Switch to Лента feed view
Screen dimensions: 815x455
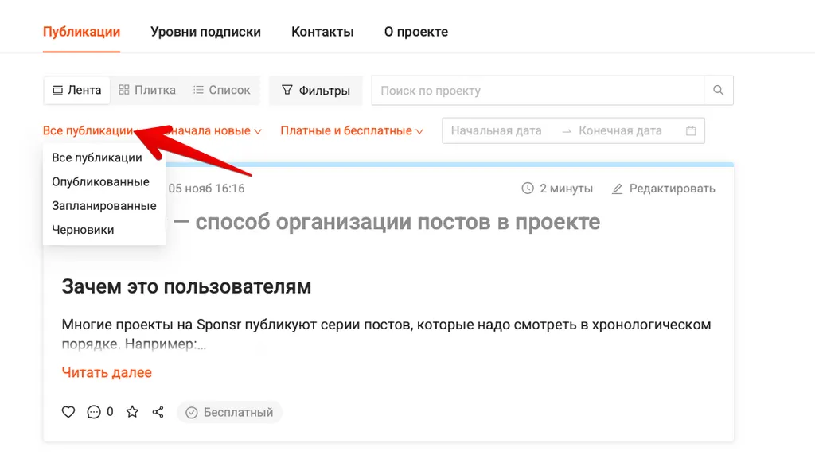(76, 91)
